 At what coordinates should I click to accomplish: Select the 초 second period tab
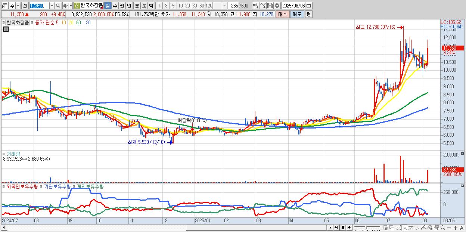[x=144, y=6]
